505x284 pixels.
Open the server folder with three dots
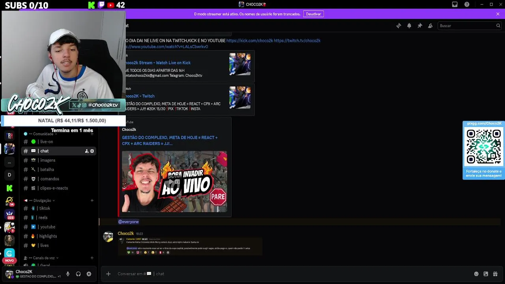click(x=9, y=162)
